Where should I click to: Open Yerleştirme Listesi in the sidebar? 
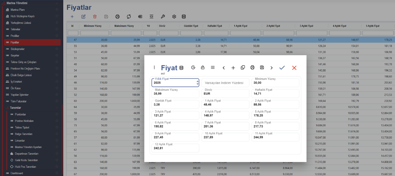click(x=21, y=23)
